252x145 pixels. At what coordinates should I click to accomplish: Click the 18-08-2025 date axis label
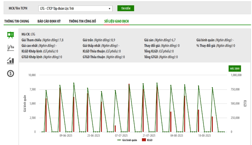pyautogui.click(x=204, y=136)
